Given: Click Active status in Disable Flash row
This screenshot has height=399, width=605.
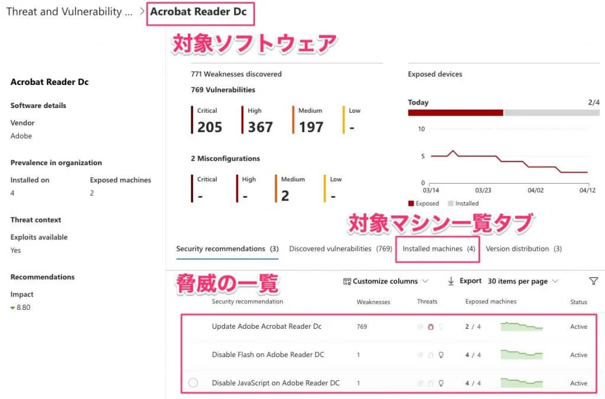Looking at the screenshot, I should point(578,355).
